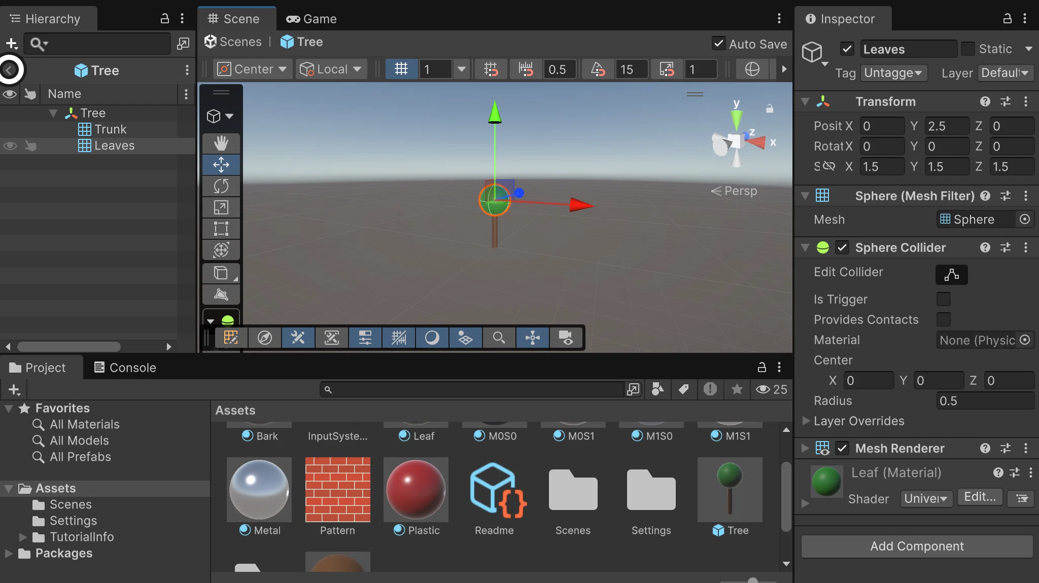The height and width of the screenshot is (583, 1039).
Task: Click the search by type icon in Project
Action: pyautogui.click(x=657, y=389)
